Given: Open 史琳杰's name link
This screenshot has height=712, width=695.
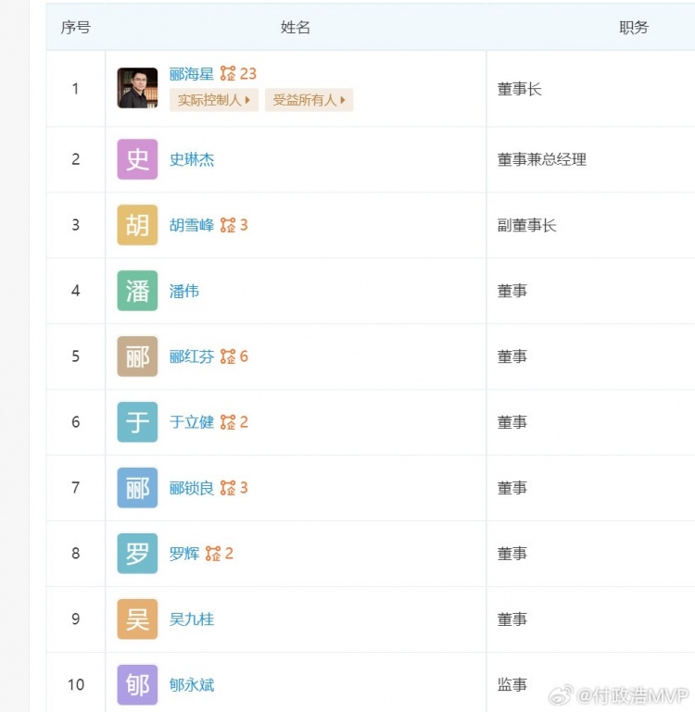Looking at the screenshot, I should point(192,159).
